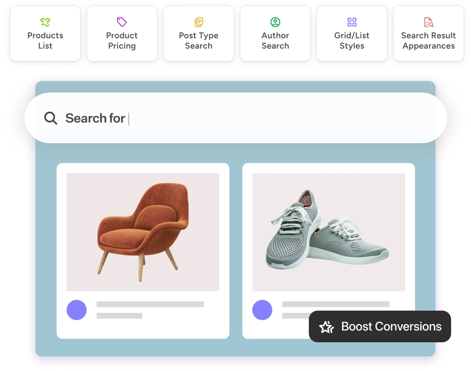Select the grey sneakers product thumbnail
Image resolution: width=471 pixels, height=371 pixels.
pyautogui.click(x=328, y=232)
